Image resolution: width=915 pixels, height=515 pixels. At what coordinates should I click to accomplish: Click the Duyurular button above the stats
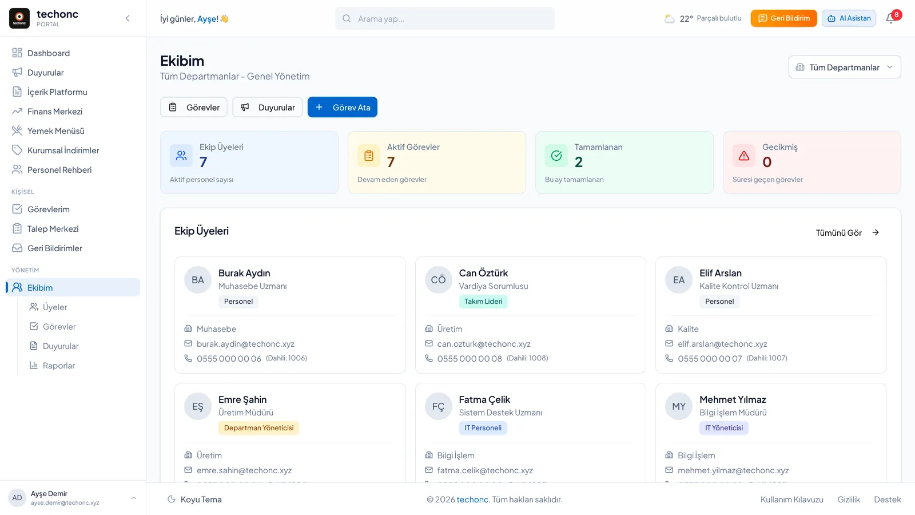point(268,107)
